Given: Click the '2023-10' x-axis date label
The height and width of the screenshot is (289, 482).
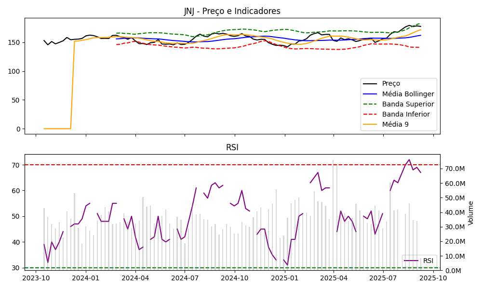Looking at the screenshot, I should coord(36,278).
